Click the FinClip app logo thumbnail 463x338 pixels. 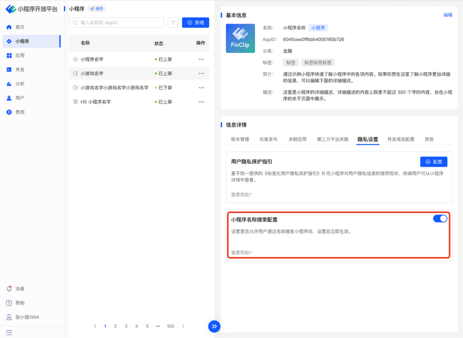pyautogui.click(x=240, y=38)
